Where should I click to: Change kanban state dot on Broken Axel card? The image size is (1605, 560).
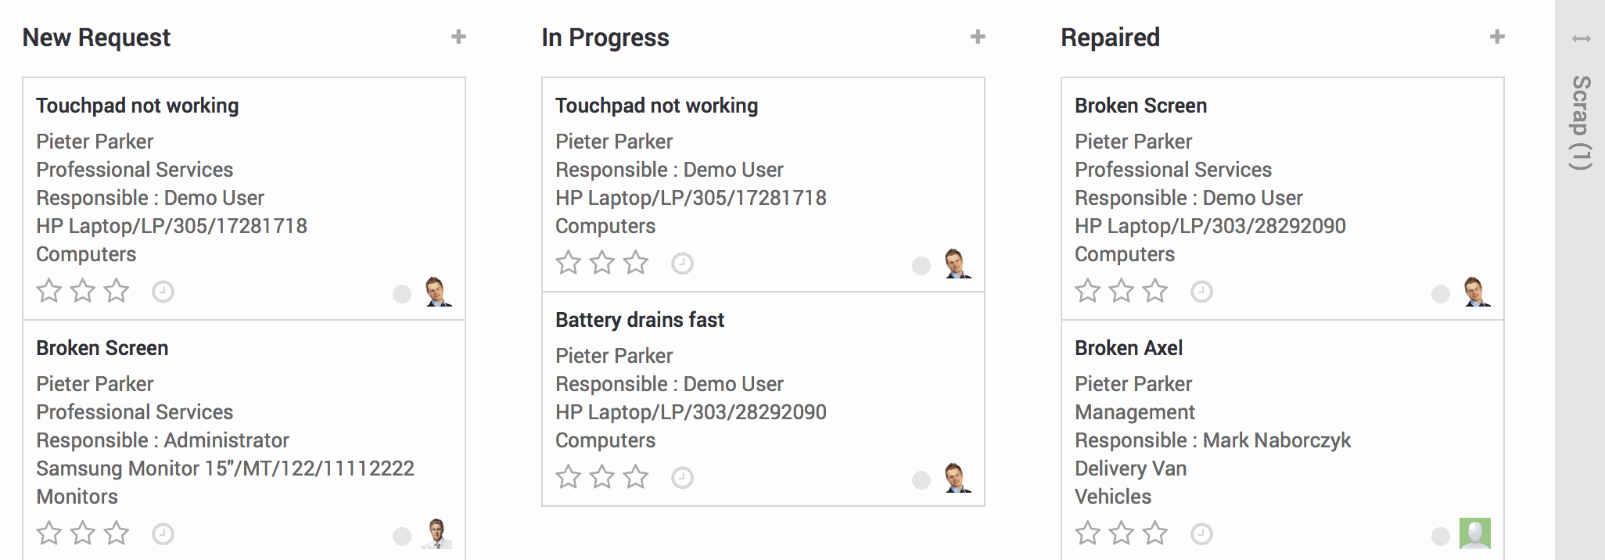coord(1440,537)
